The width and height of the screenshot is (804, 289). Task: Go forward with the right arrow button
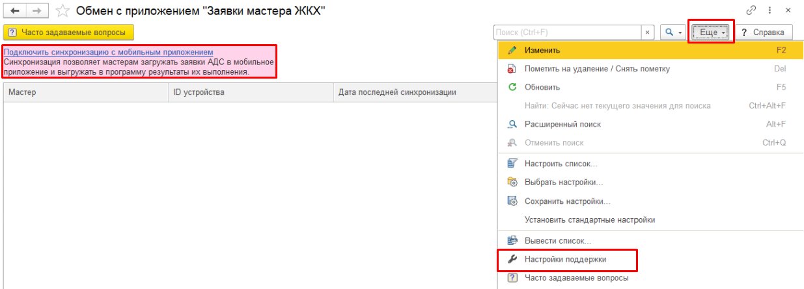[x=37, y=10]
